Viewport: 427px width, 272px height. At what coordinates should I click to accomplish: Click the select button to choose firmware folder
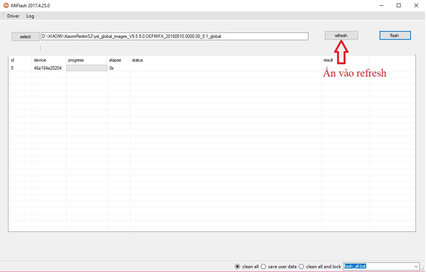click(x=26, y=36)
